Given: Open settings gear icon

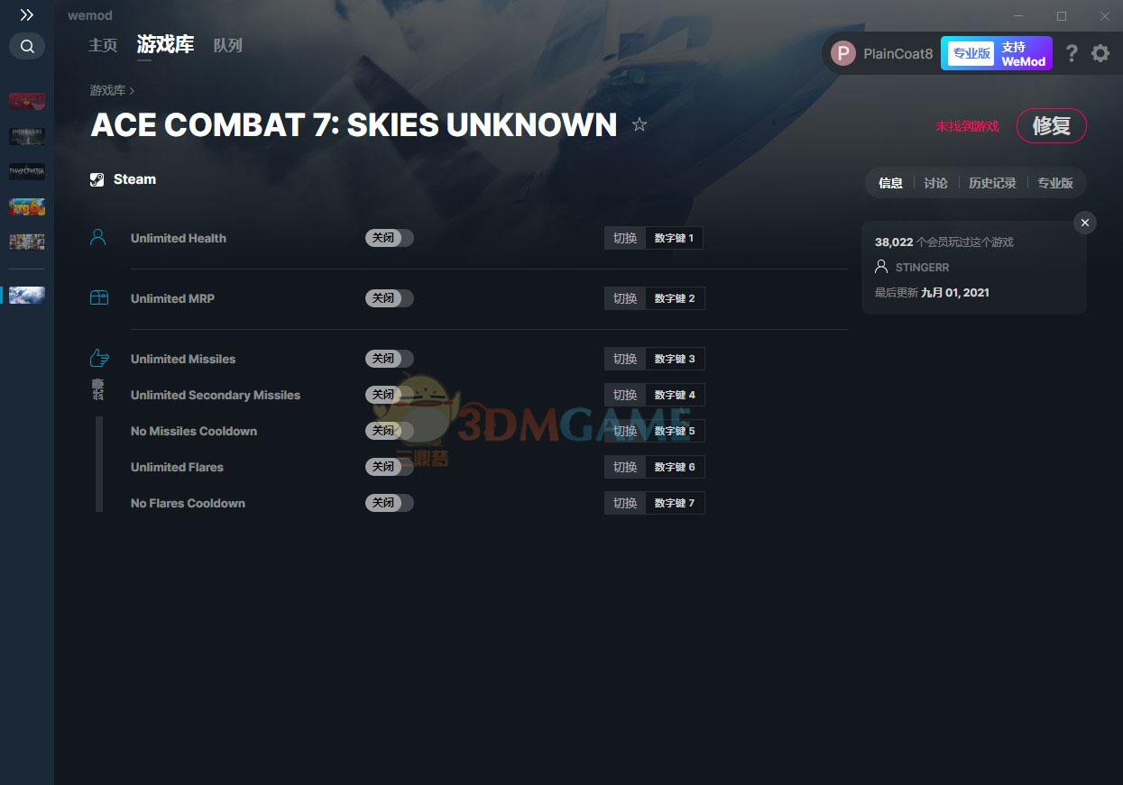Looking at the screenshot, I should click(x=1100, y=53).
